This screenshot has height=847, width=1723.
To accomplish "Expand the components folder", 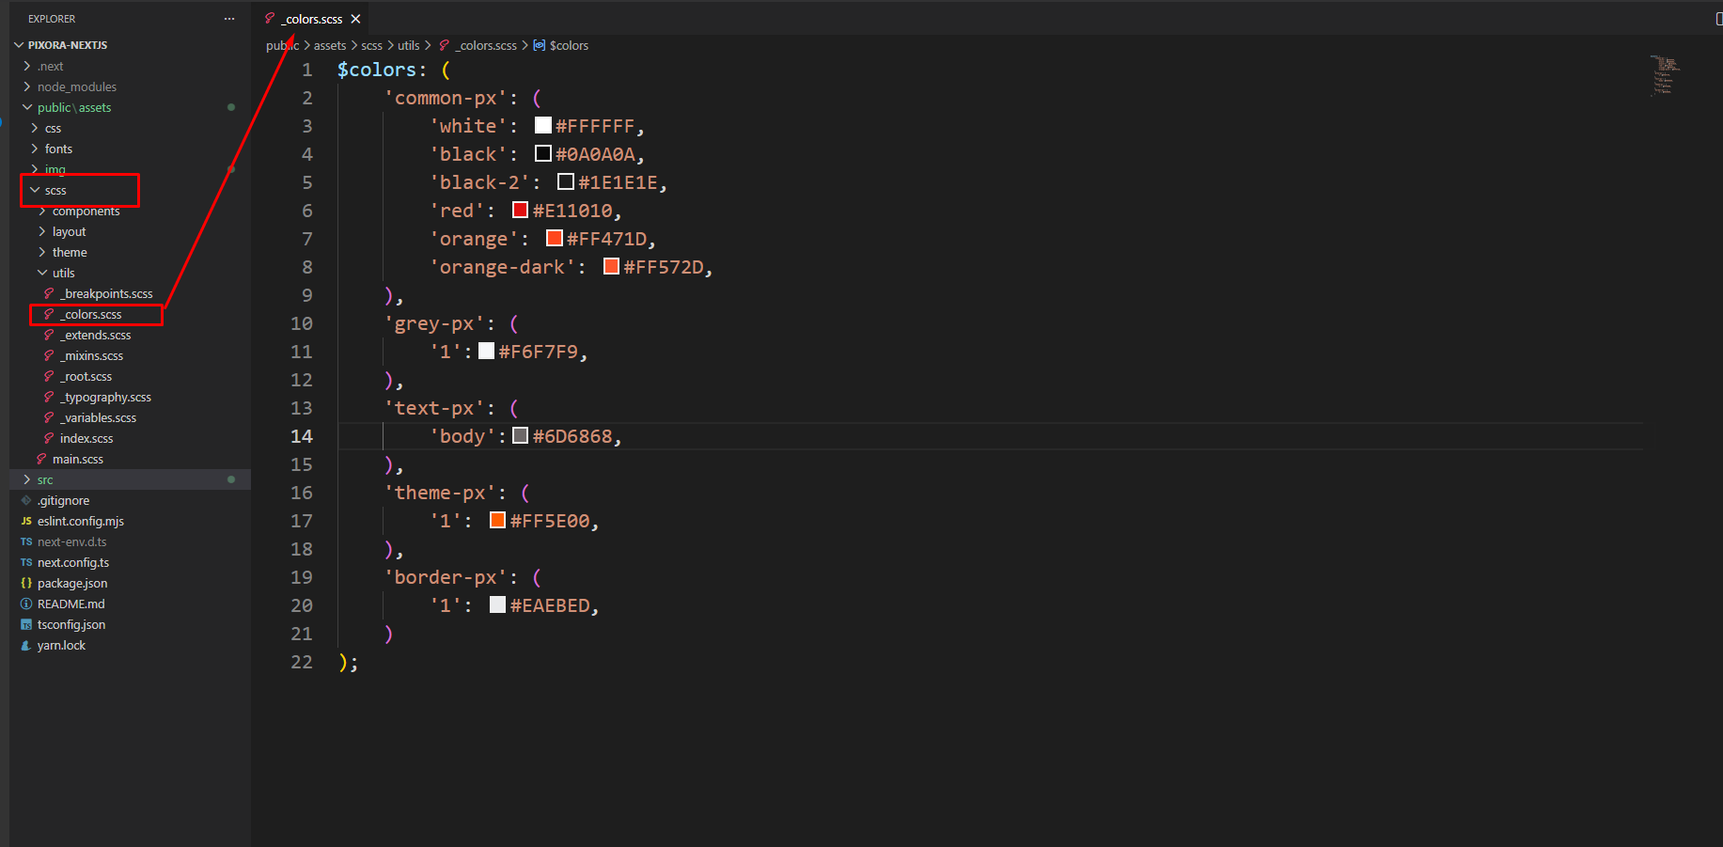I will tap(42, 211).
